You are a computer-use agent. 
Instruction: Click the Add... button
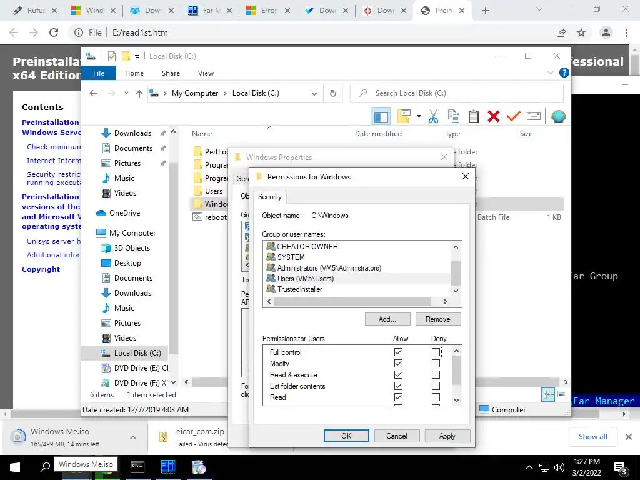tap(387, 319)
